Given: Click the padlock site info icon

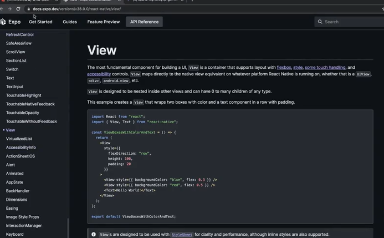Looking at the screenshot, I should [x=29, y=9].
